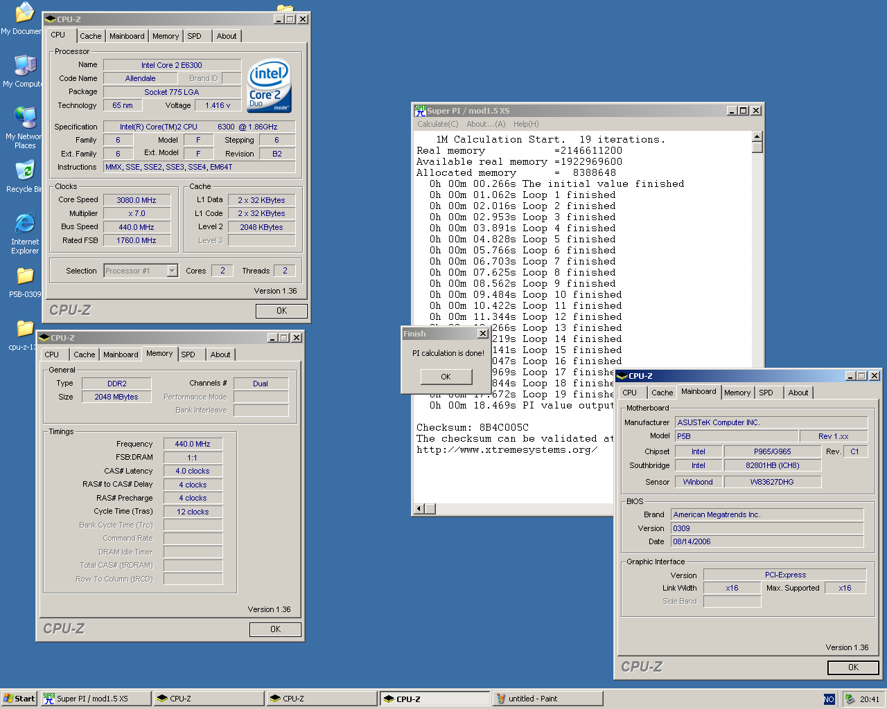Click the Super PI title bar icon
The height and width of the screenshot is (709, 887).
pos(420,111)
